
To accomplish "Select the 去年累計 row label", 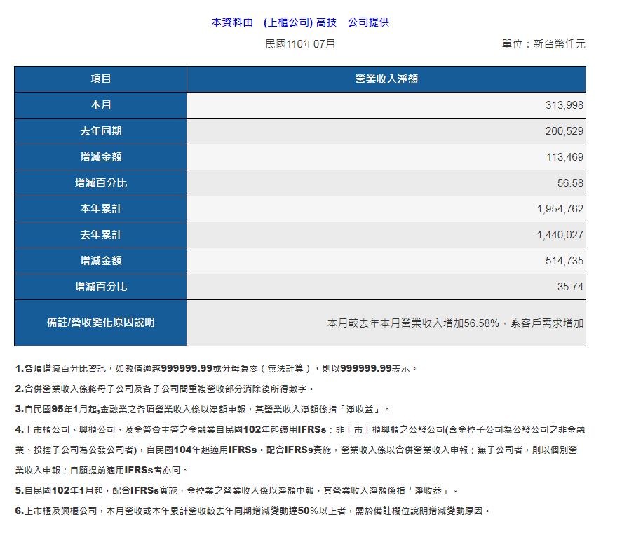I will [100, 235].
